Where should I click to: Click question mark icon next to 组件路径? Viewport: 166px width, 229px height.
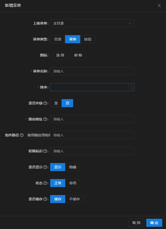tap(22, 135)
